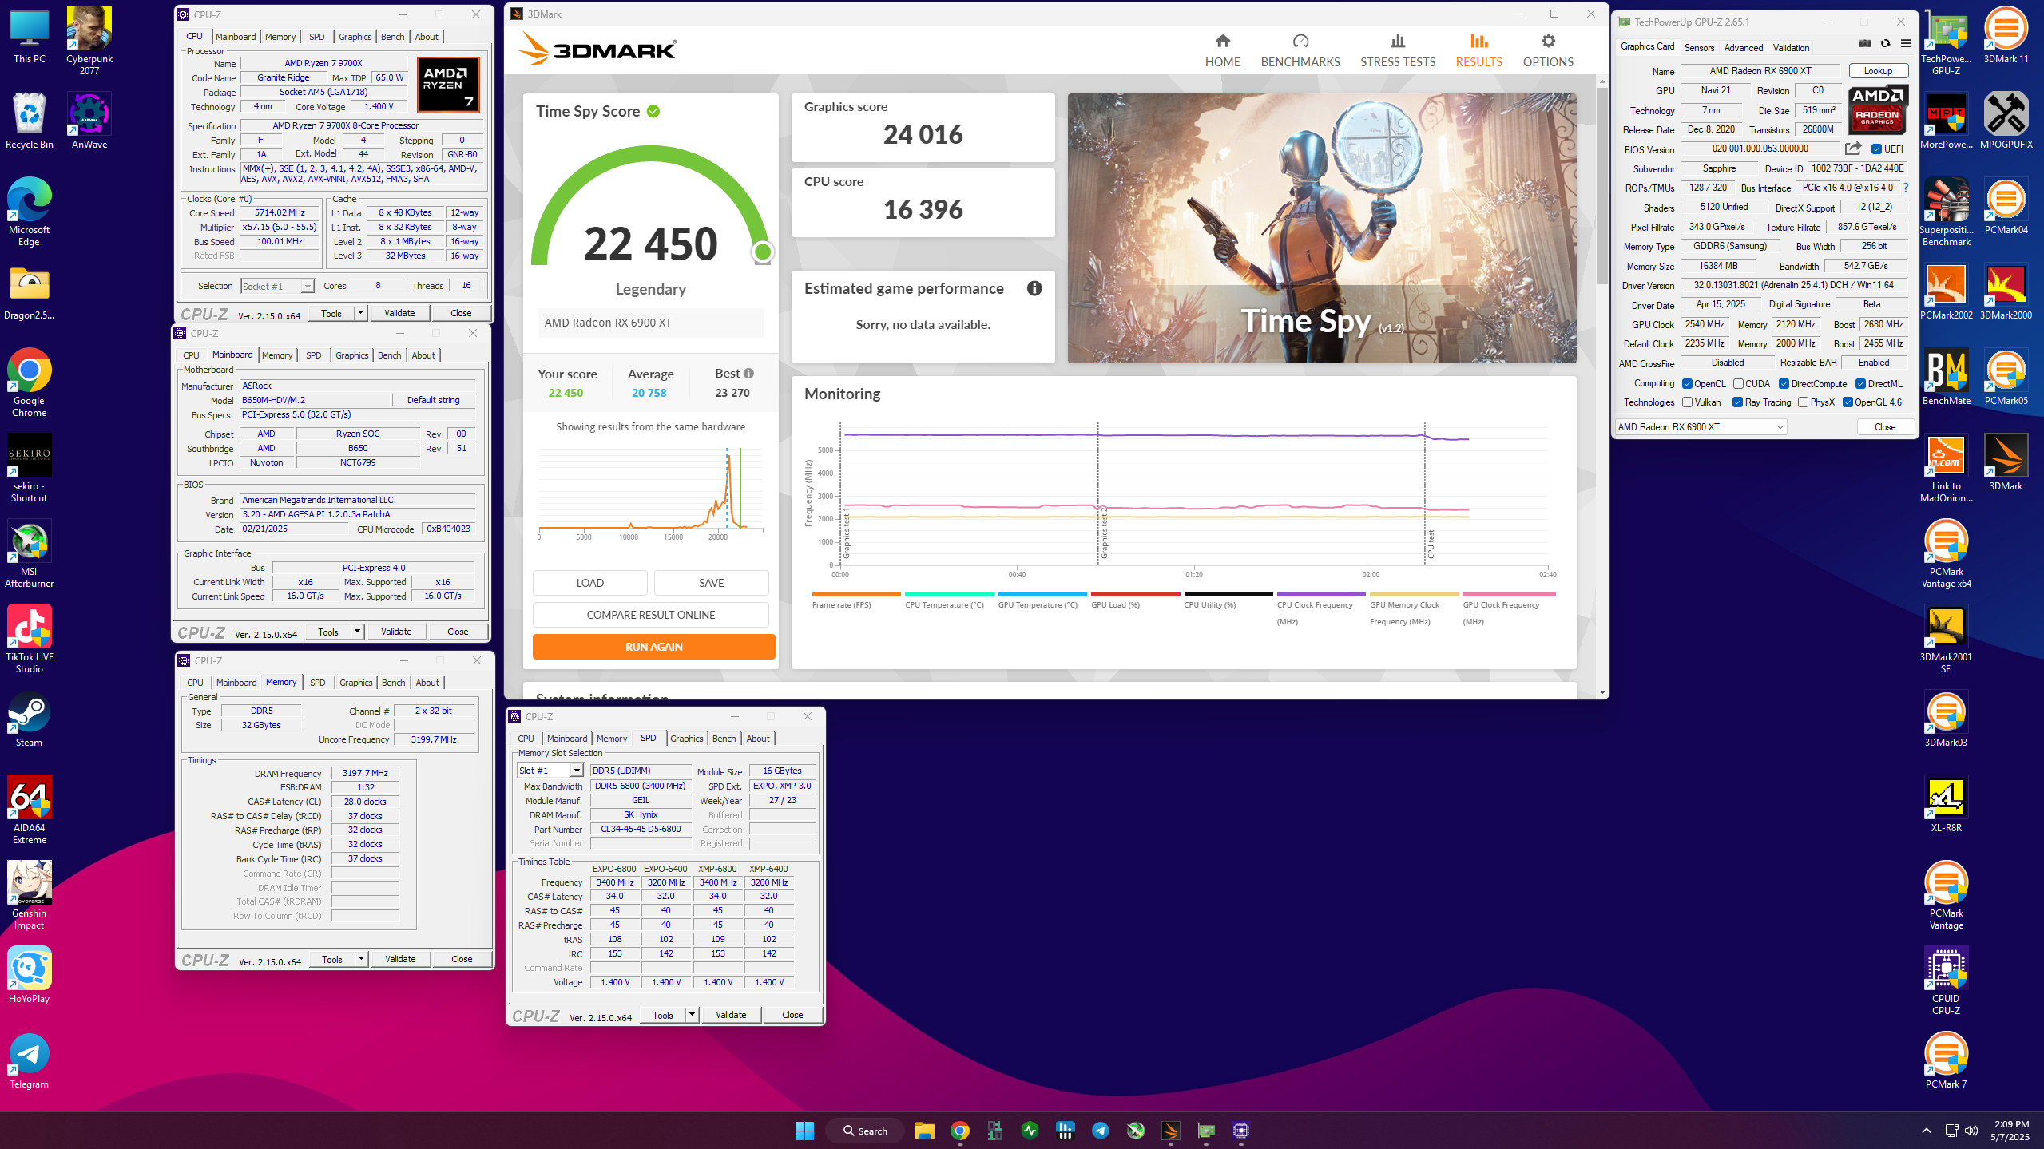This screenshot has width=2044, height=1149.
Task: Open the Steam desktop icon
Action: click(30, 719)
